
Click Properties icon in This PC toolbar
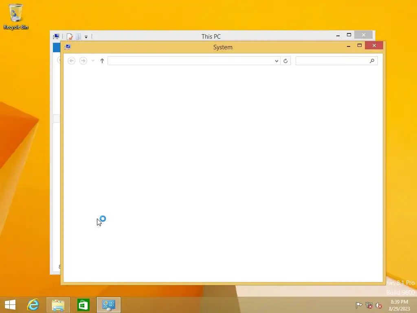(70, 36)
